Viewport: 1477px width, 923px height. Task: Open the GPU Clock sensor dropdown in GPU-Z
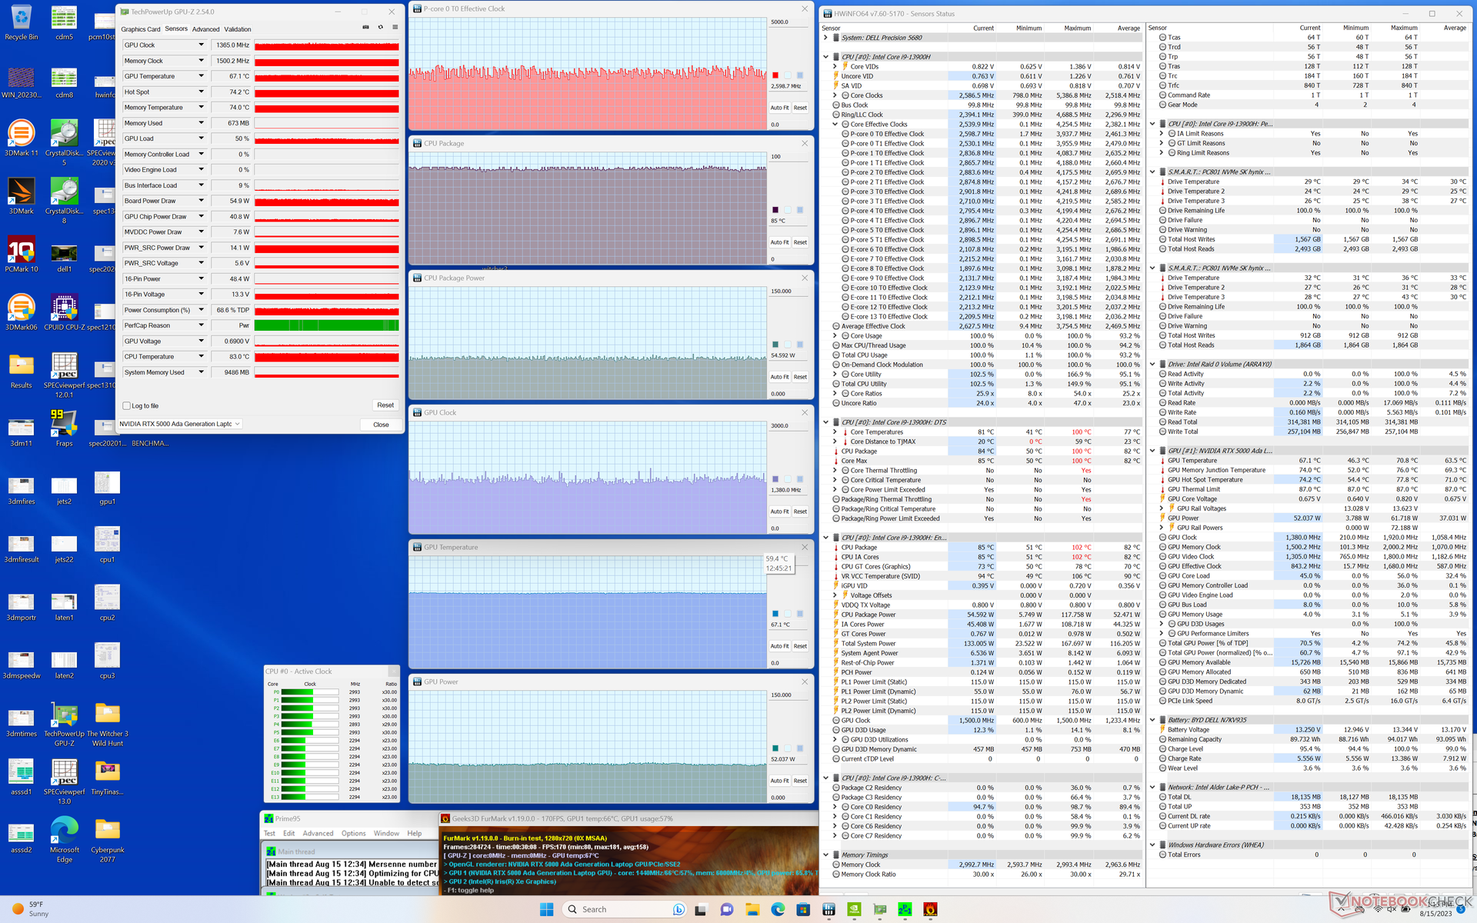point(202,45)
